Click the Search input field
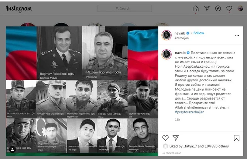The image size is (247, 159). 124,8
